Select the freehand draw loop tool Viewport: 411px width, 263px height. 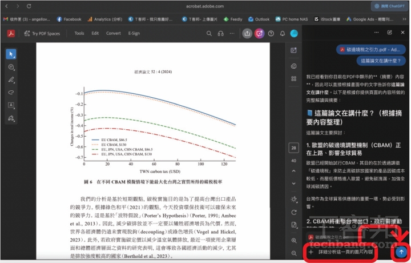click(x=11, y=93)
